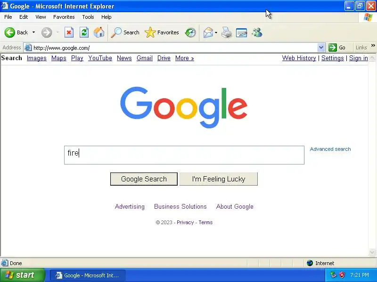Click the scrollbar up arrow
377x282 pixels.
(372, 58)
